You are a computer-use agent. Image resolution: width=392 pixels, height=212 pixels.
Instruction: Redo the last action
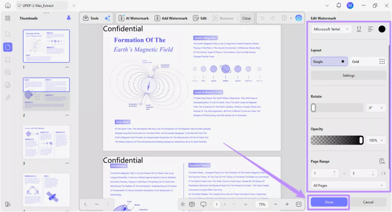click(x=273, y=18)
